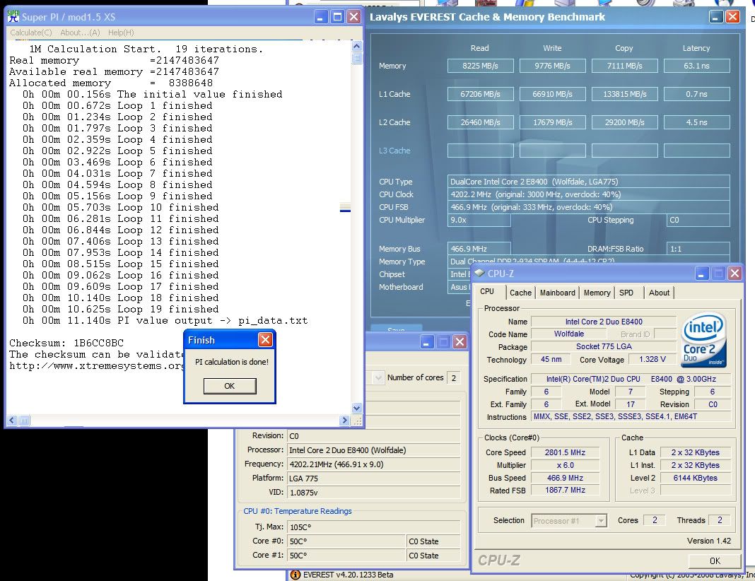
Task: Open the Mainboard tab in CPU-Z
Action: [558, 293]
